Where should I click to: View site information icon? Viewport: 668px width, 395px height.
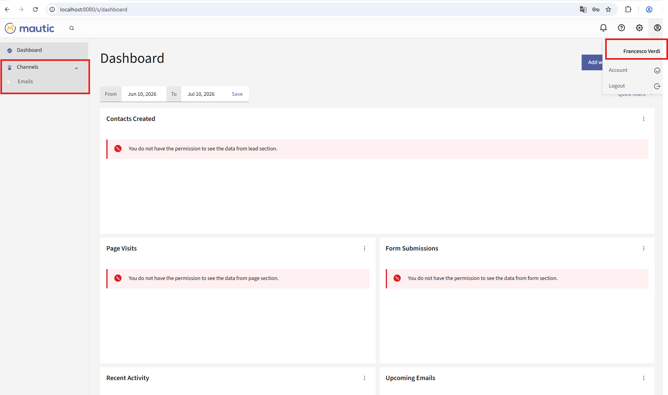click(52, 9)
